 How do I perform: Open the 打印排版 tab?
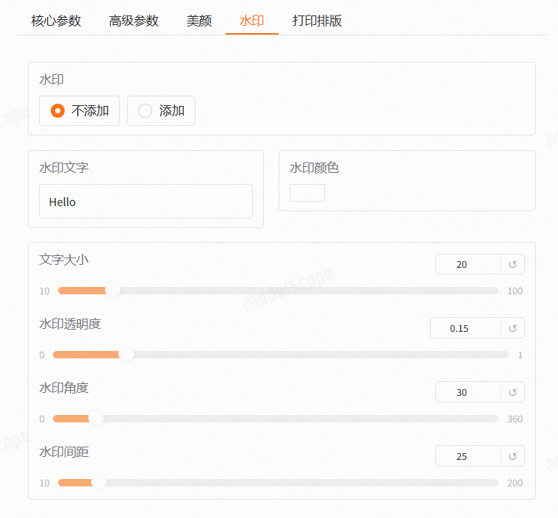pyautogui.click(x=317, y=21)
